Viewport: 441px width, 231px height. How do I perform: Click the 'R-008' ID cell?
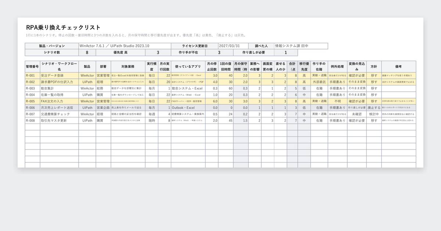[x=32, y=120]
